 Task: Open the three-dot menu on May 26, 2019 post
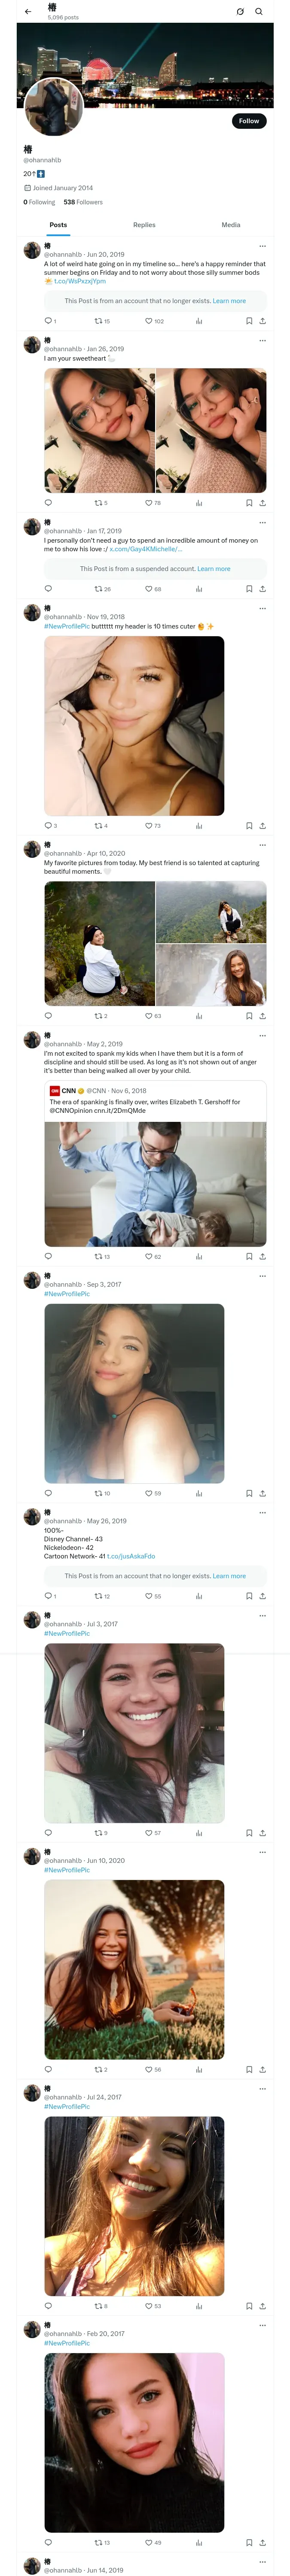point(262,1512)
